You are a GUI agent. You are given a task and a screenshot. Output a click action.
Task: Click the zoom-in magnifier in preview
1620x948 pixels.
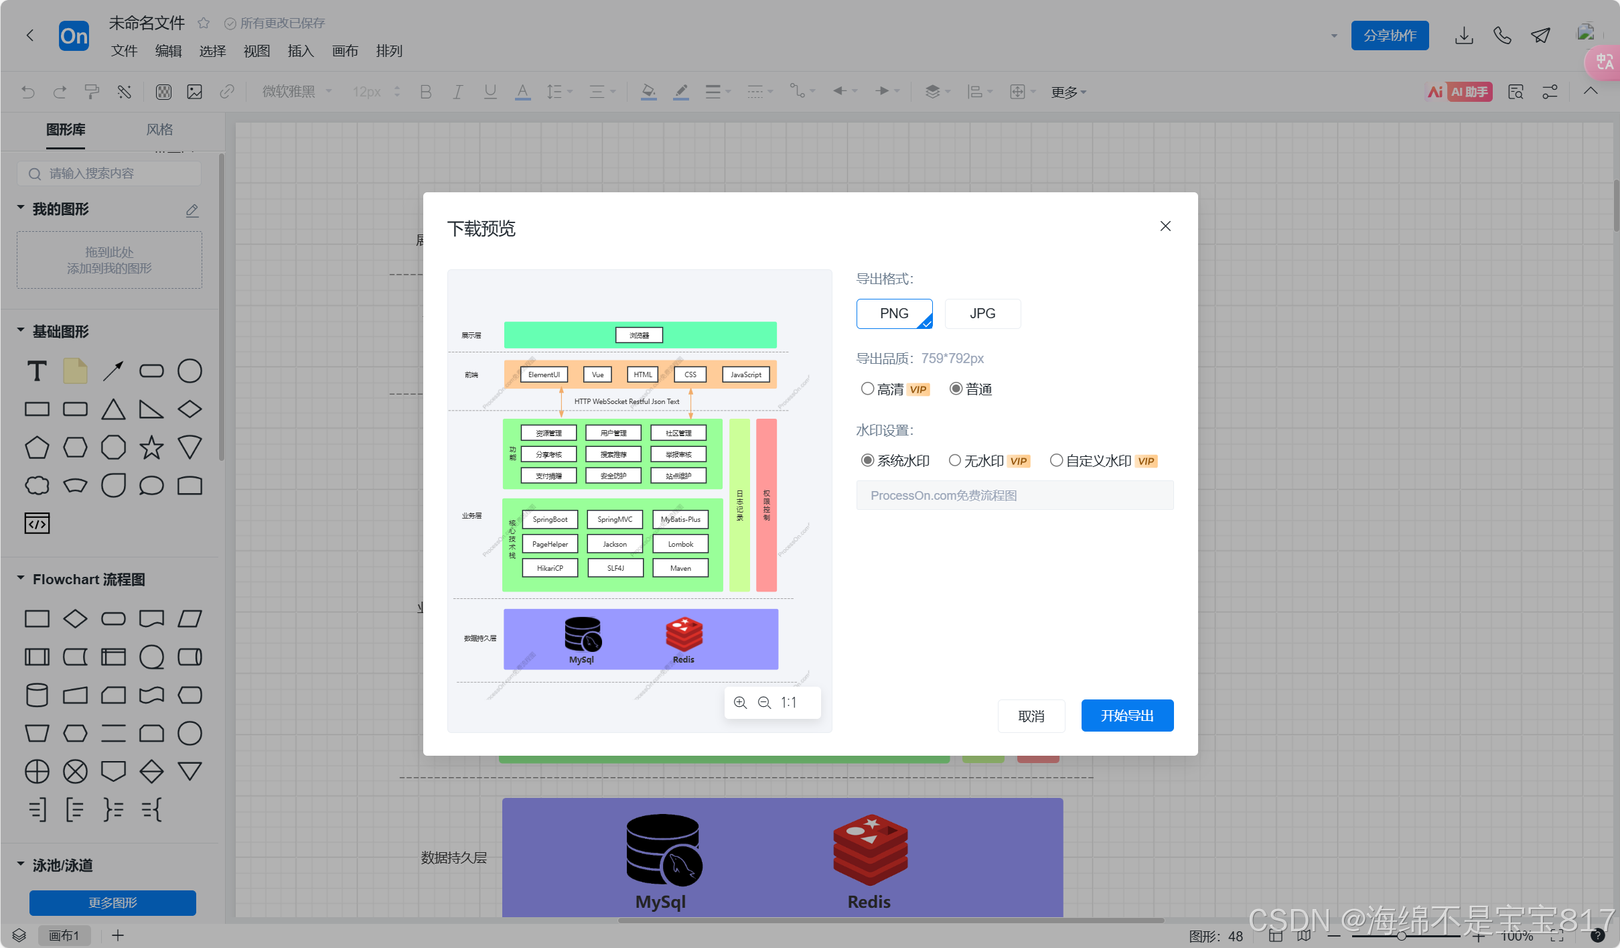[x=740, y=702]
